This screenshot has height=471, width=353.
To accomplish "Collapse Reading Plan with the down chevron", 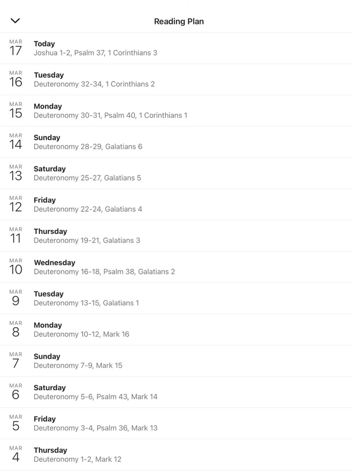I will click(x=15, y=21).
